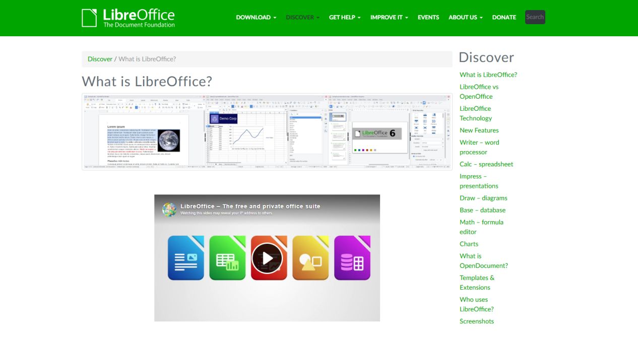Screen dimensions: 638x338
Task: Open What is LibreOffice? sidebar link
Action: [x=488, y=75]
